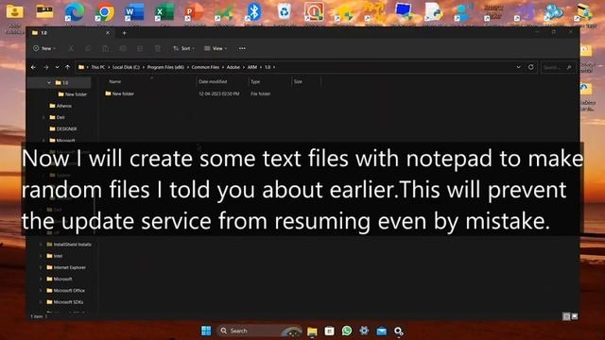The width and height of the screenshot is (605, 340).
Task: Select Adobe in the breadcrumb path
Action: click(233, 67)
